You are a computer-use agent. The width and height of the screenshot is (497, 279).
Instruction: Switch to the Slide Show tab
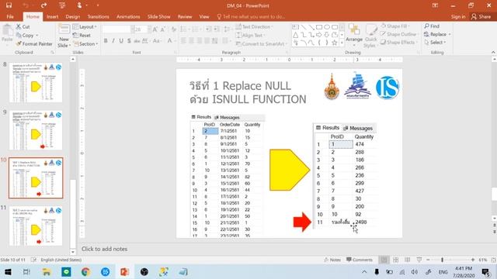(158, 16)
